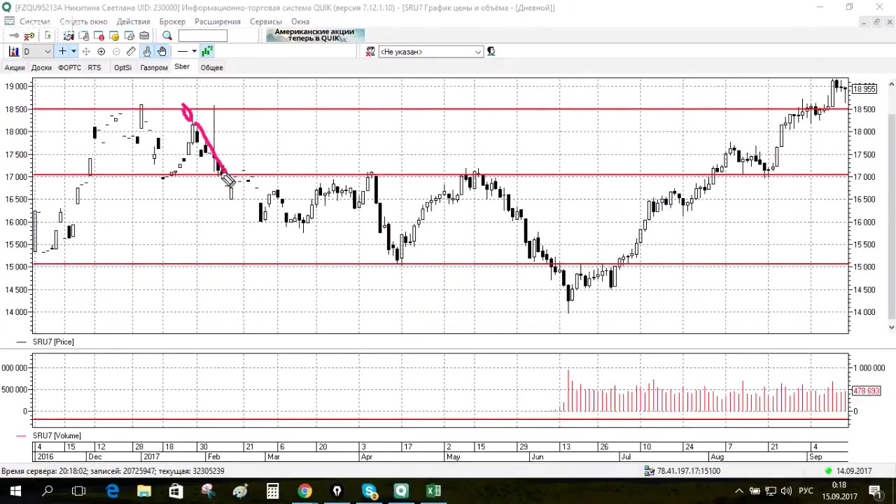Image resolution: width=896 pixels, height=504 pixels.
Task: Expand the crosshair tool dropdown arrow
Action: (73, 51)
